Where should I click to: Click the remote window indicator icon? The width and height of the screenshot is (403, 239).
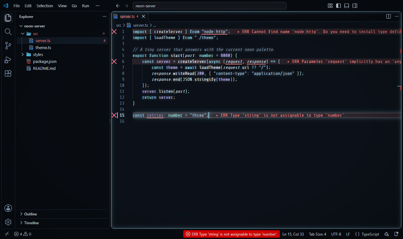(x=7, y=234)
